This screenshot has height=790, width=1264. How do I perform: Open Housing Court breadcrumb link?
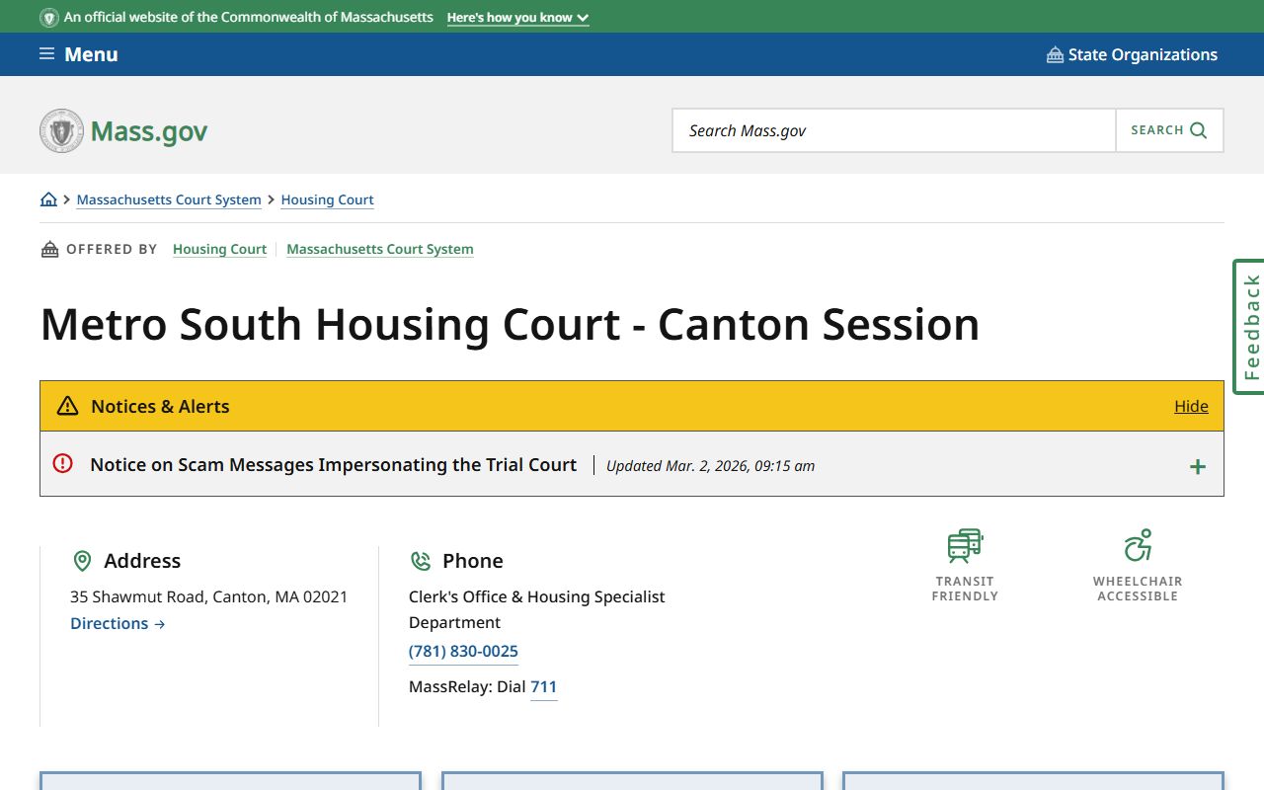[x=327, y=199]
